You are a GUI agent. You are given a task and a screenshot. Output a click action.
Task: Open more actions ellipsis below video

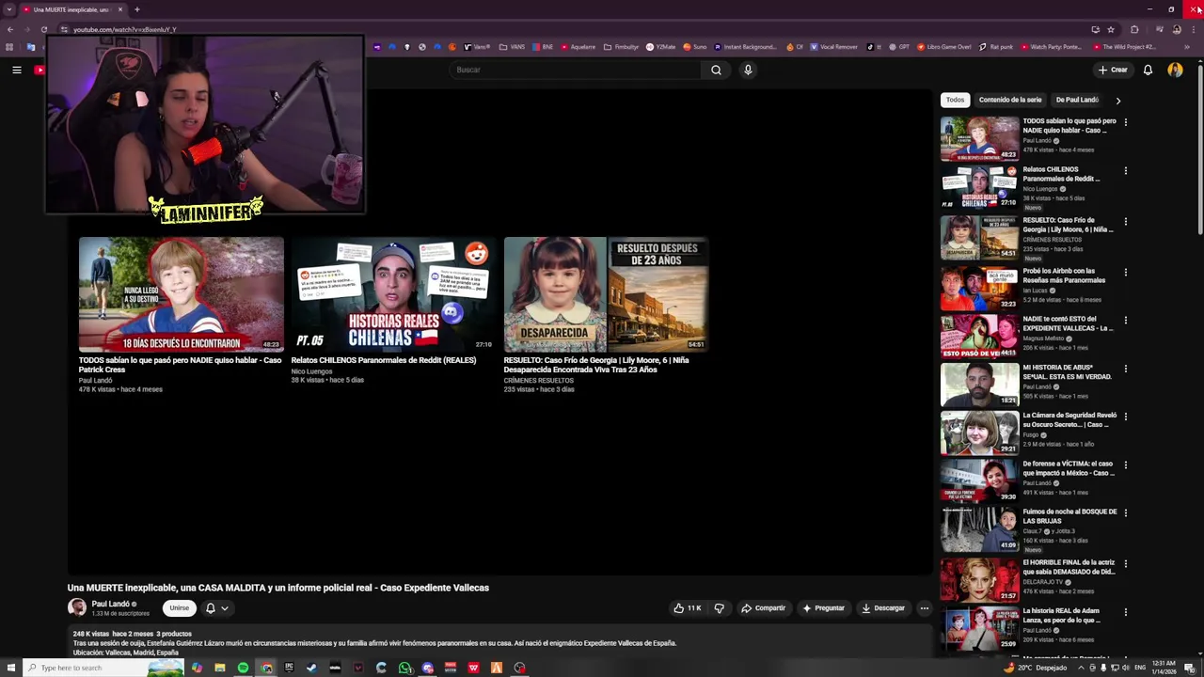(924, 608)
